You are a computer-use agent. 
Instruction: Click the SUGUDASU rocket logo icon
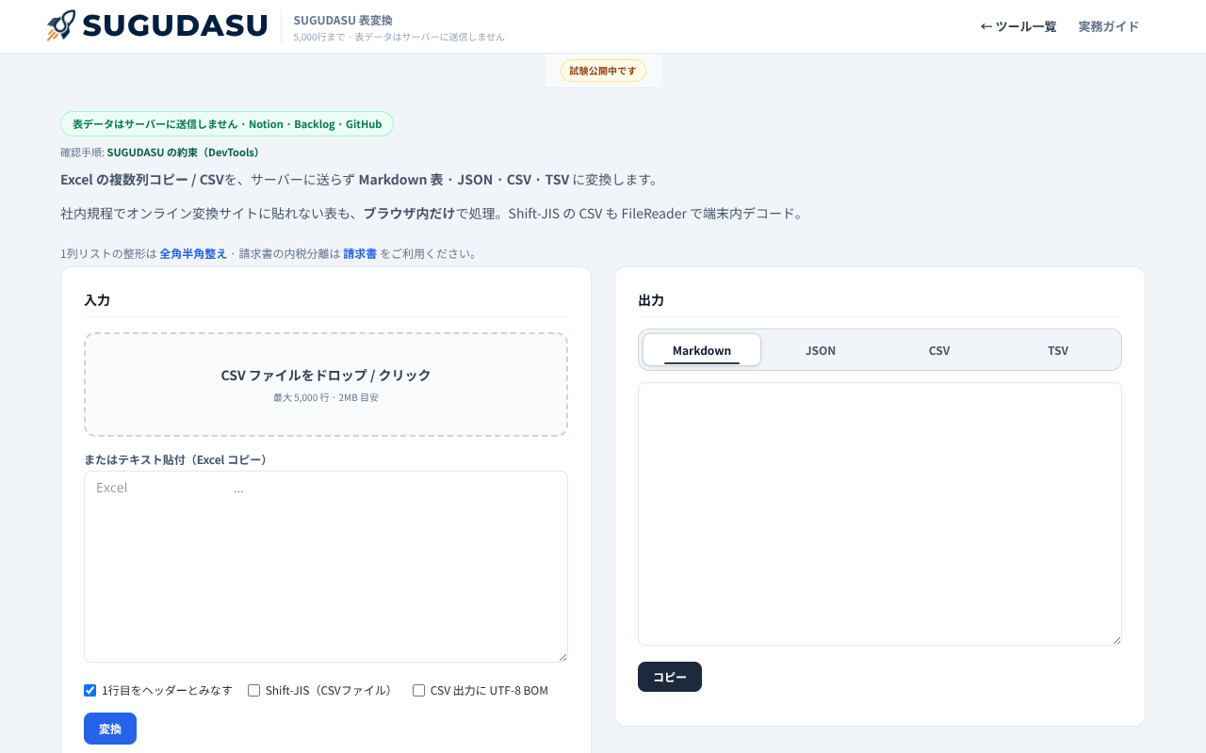tap(61, 25)
